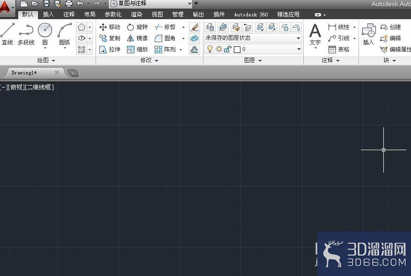
Task: Switch to the Insert (插入) ribbon tab
Action: (48, 15)
